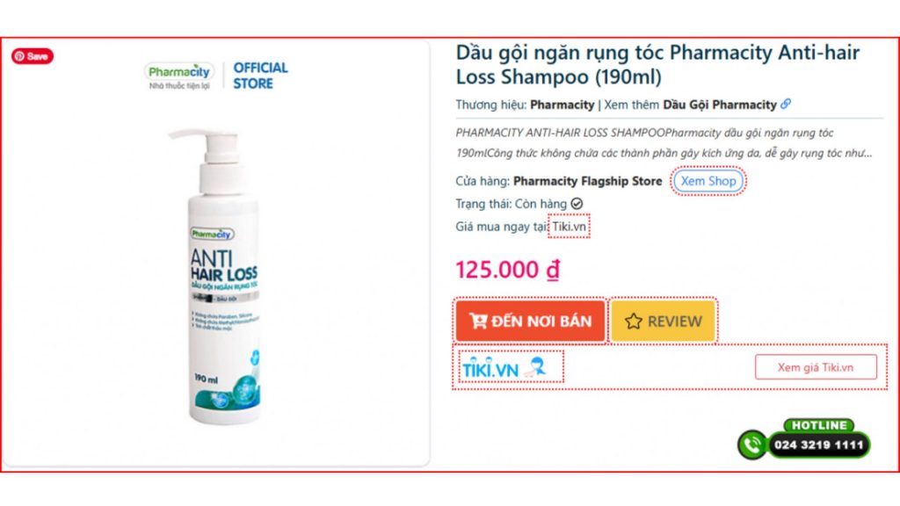The width and height of the screenshot is (900, 506).
Task: Open the yellow REVIEW button
Action: click(x=663, y=321)
